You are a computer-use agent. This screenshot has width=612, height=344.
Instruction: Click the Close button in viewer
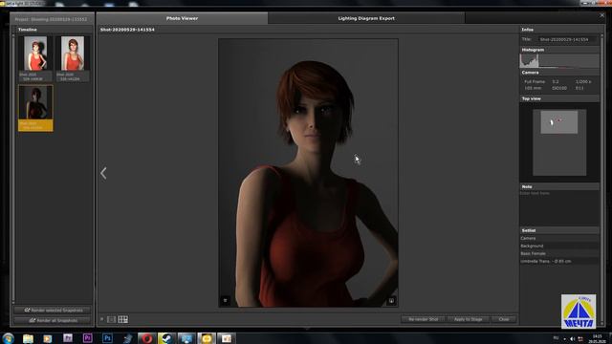click(504, 319)
